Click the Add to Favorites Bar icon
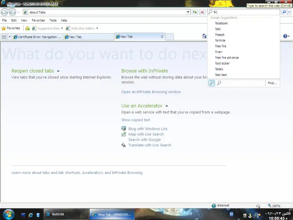Viewport: 293px width, 220px height. click(x=27, y=28)
